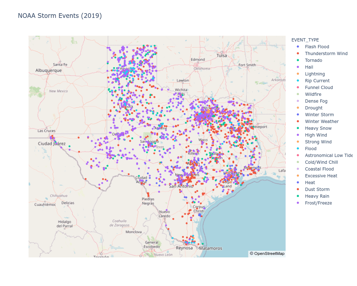Viewport: 357px width, 286px height.
Task: Hide Rip Current events via legend
Action: 317,81
